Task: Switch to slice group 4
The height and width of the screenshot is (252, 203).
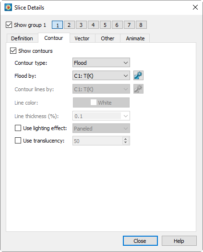Action: click(93, 25)
